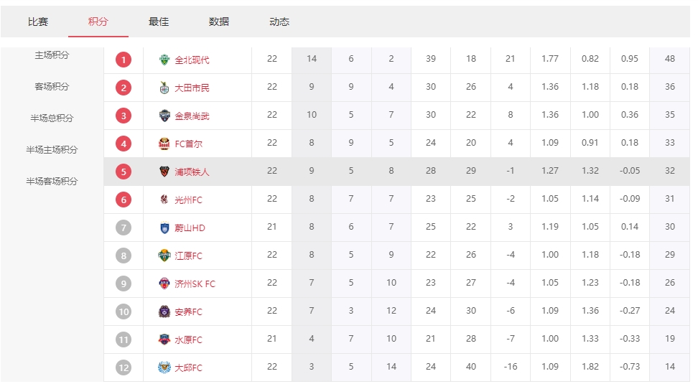Click the 浦项铁人 team crest icon
The height and width of the screenshot is (384, 698).
(164, 172)
